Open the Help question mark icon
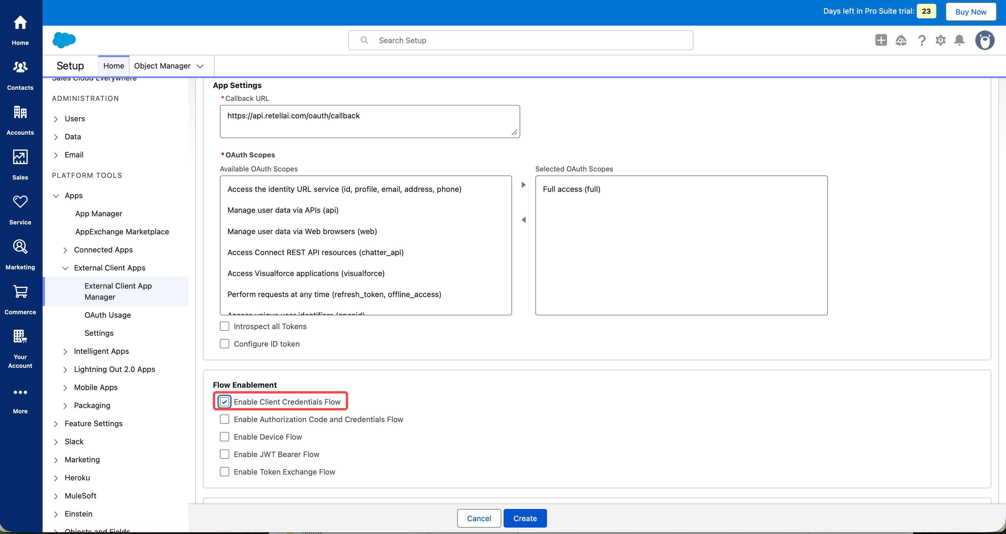The width and height of the screenshot is (1006, 534). pos(922,40)
